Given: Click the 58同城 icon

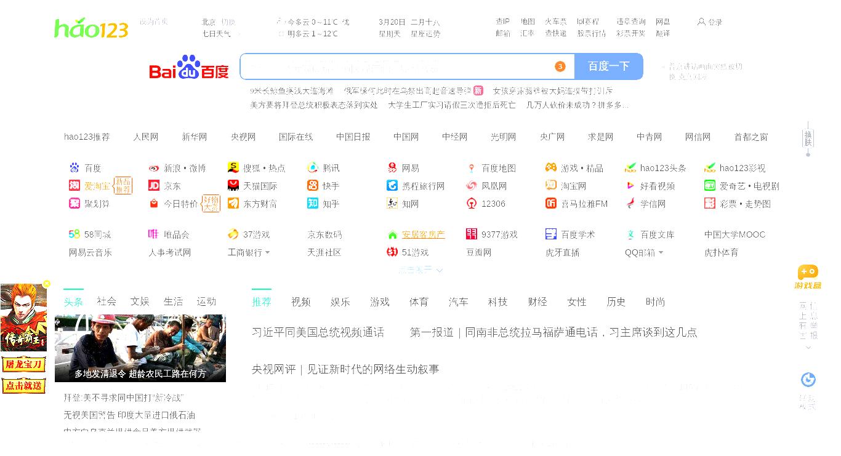Looking at the screenshot, I should 74,234.
